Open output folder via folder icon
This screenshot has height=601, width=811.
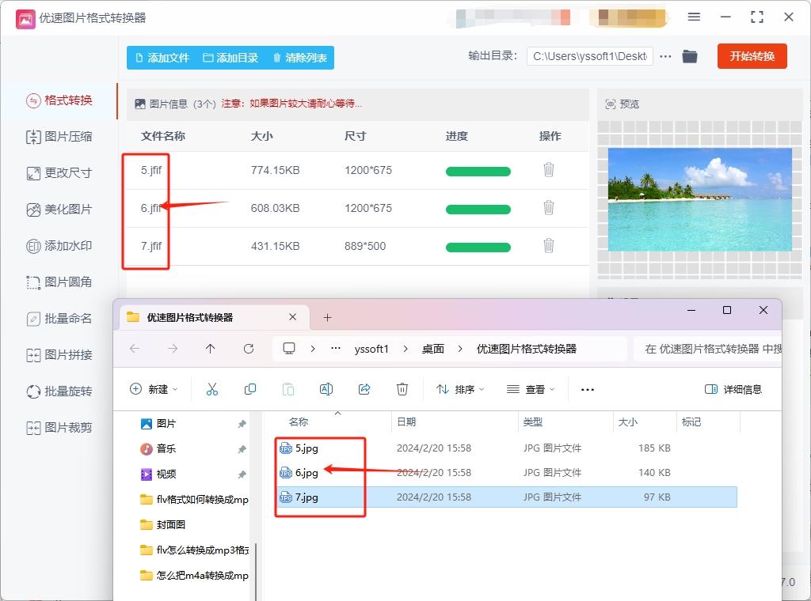tap(689, 56)
